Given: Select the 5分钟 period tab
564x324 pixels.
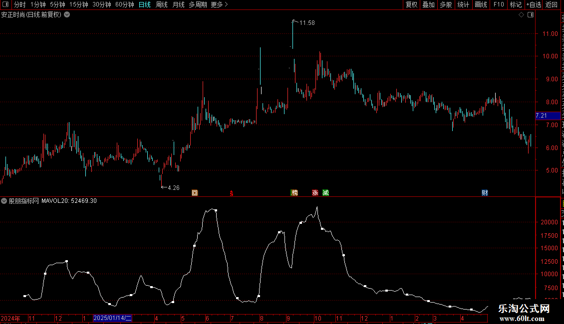Looking at the screenshot, I should 57,4.
